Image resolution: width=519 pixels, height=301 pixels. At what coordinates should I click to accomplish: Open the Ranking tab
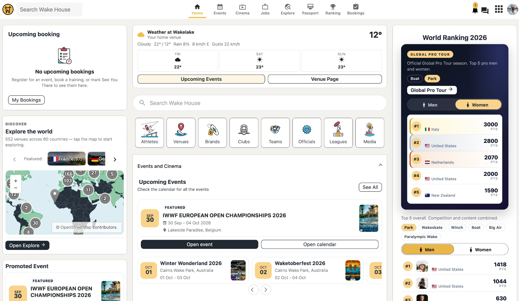(x=333, y=9)
